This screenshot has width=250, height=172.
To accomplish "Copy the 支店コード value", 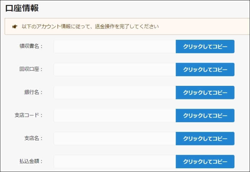I will (205, 116).
